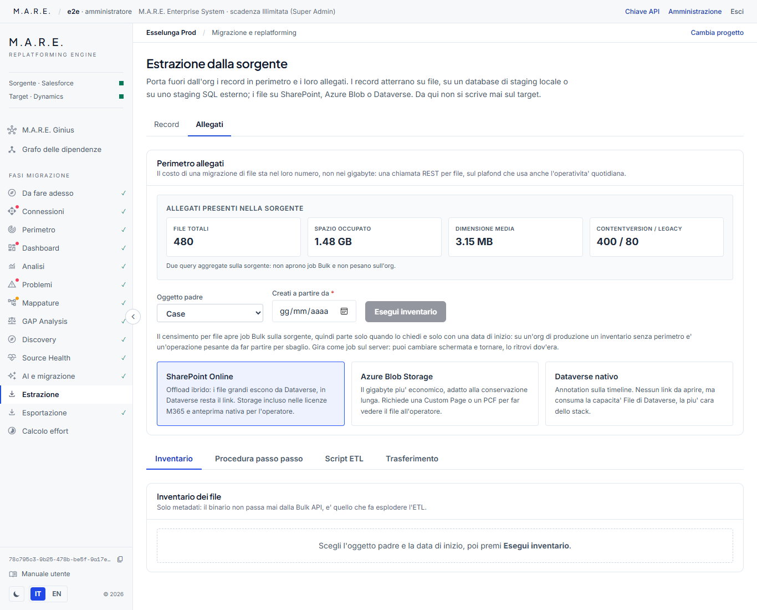757x610 pixels.
Task: Click the Discovery sidebar icon
Action: (12, 340)
